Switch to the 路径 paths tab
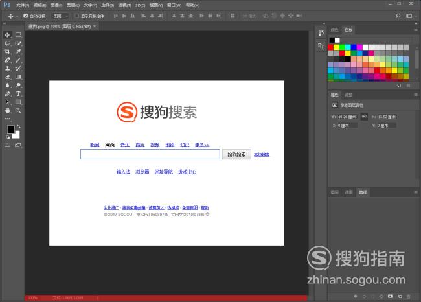 [363, 192]
